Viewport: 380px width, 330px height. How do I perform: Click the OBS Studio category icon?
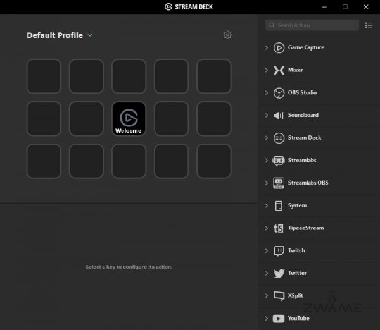pyautogui.click(x=279, y=93)
